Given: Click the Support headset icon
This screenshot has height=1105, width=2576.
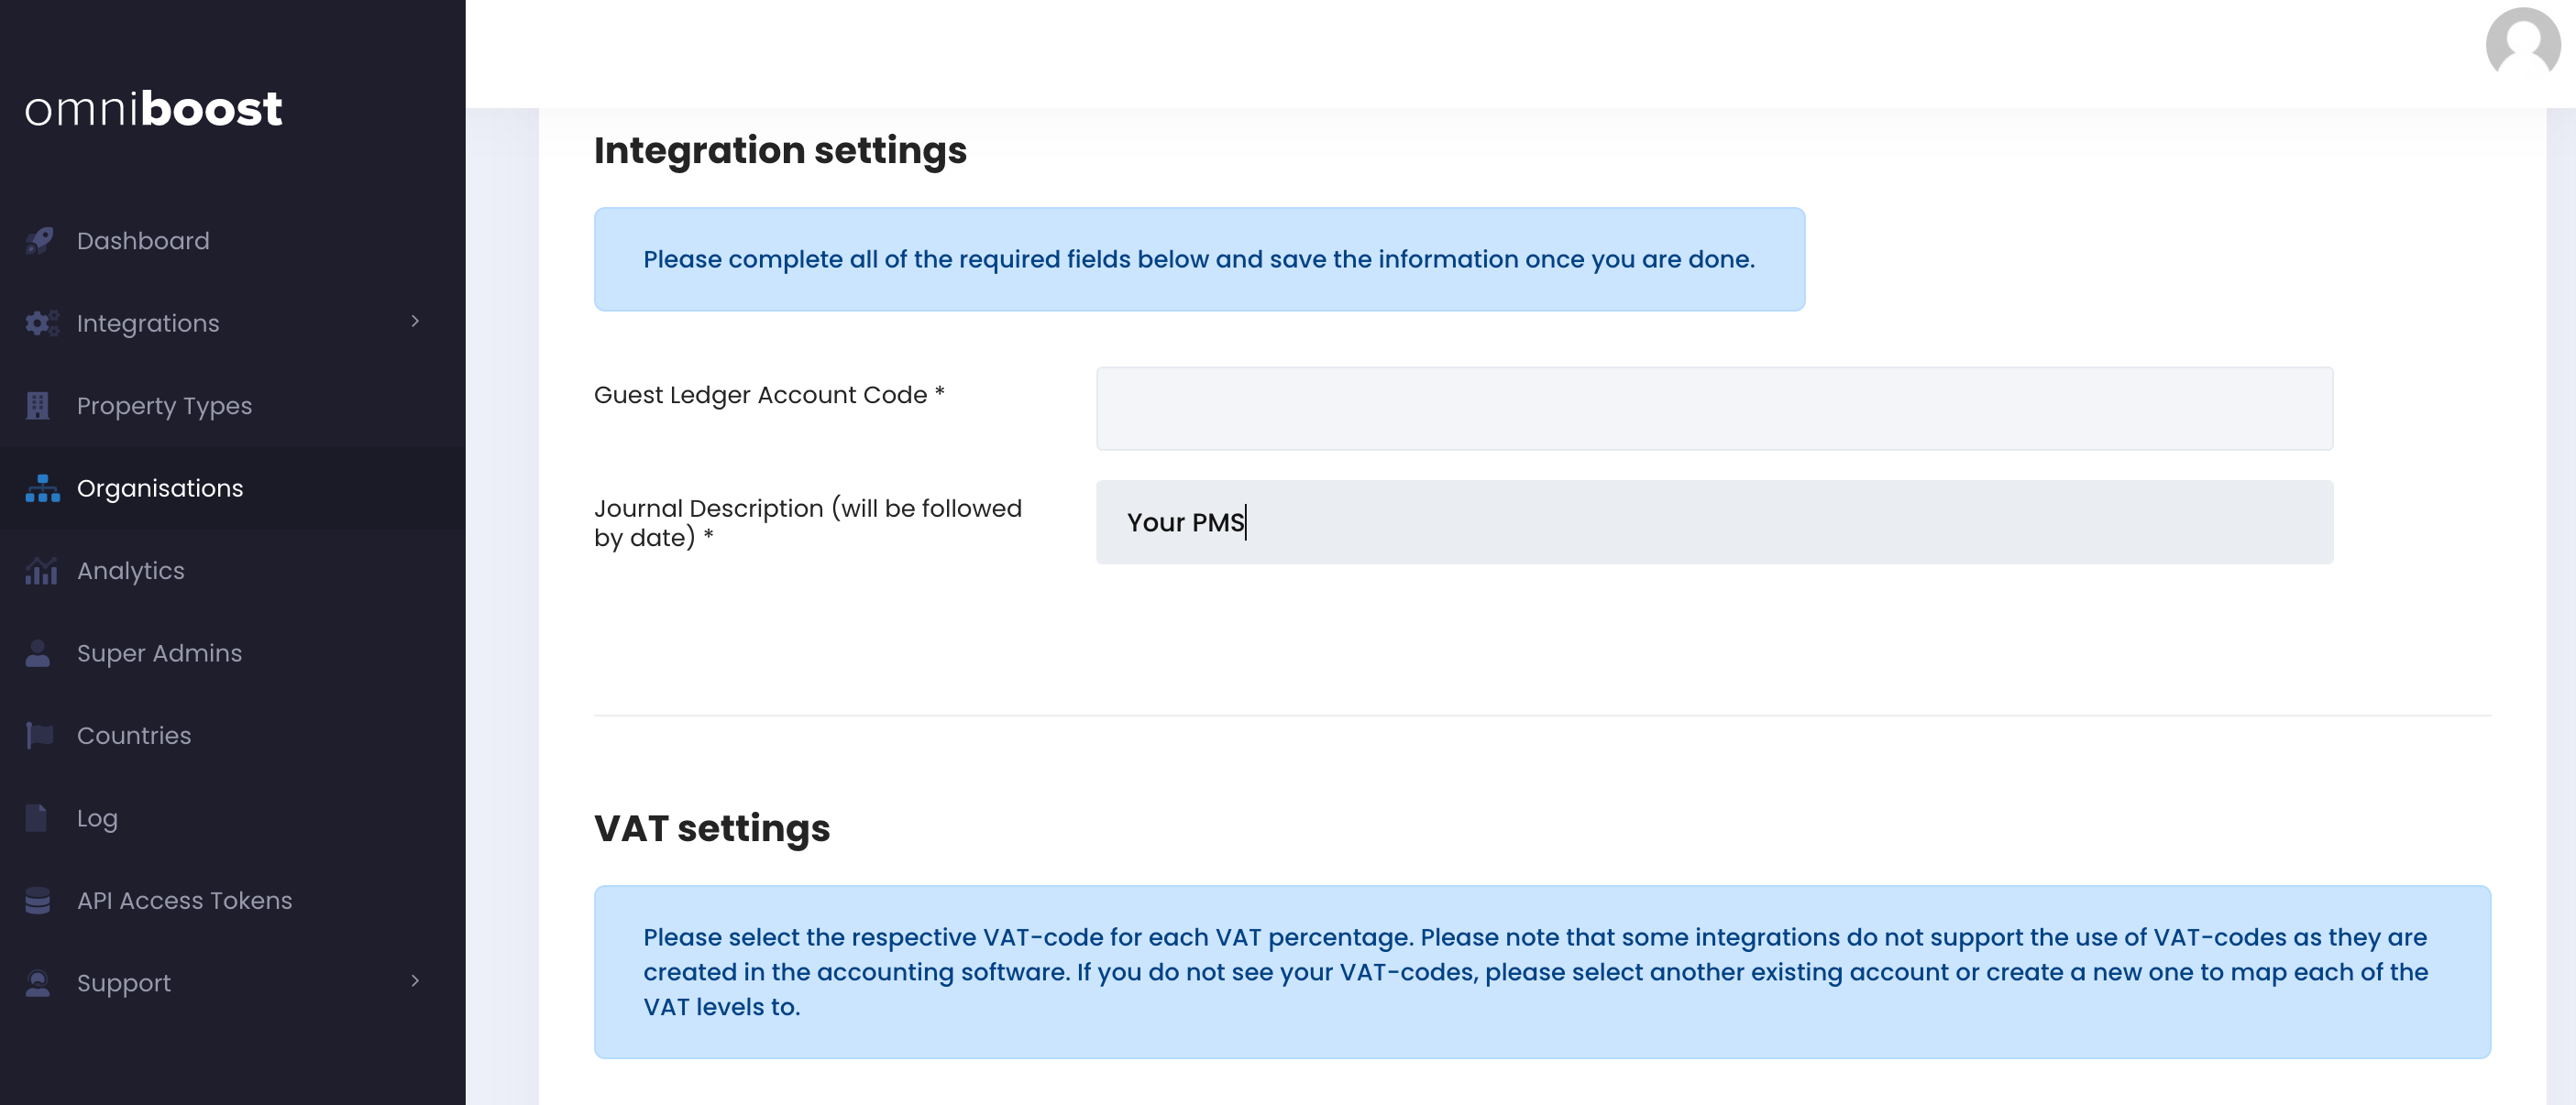Looking at the screenshot, I should pos(38,983).
